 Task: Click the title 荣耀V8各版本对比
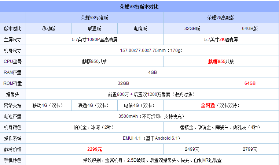[x=139, y=7]
